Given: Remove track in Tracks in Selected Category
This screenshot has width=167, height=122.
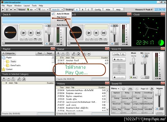Looking at the screenshot, I should [9, 79].
